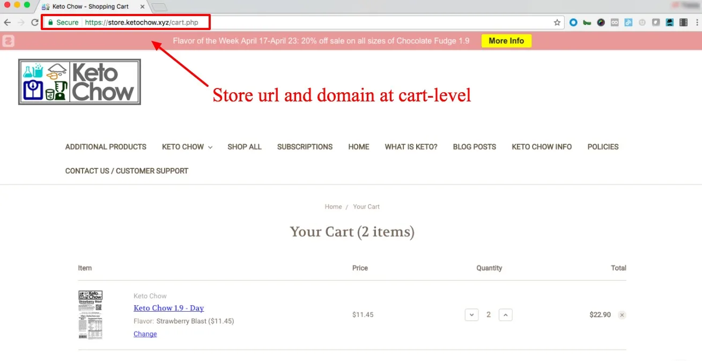
Task: Click the secure padlock icon in address bar
Action: (x=50, y=23)
